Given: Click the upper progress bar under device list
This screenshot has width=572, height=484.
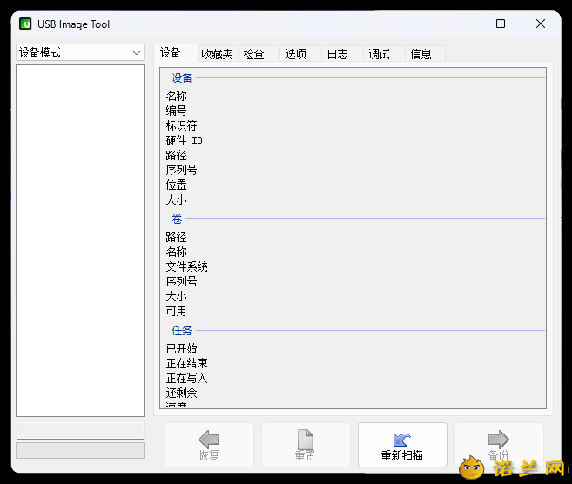Looking at the screenshot, I should 80,430.
